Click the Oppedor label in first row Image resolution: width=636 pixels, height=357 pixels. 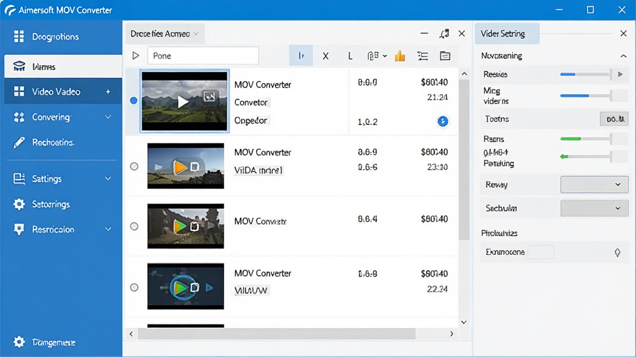tap(251, 121)
